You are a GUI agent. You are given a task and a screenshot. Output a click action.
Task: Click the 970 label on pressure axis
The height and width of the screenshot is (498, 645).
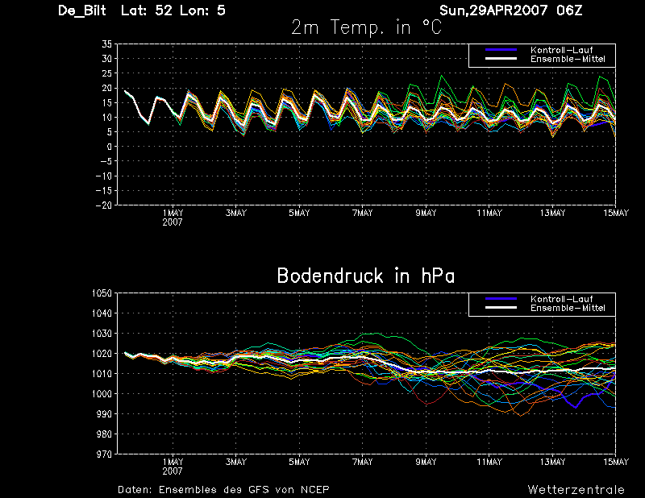pos(104,454)
